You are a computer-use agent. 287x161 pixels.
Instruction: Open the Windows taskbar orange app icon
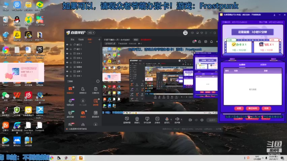[81, 158]
